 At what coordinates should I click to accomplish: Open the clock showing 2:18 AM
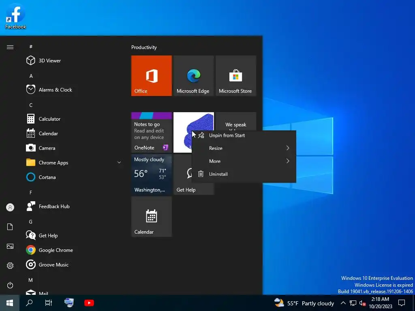tap(380, 303)
